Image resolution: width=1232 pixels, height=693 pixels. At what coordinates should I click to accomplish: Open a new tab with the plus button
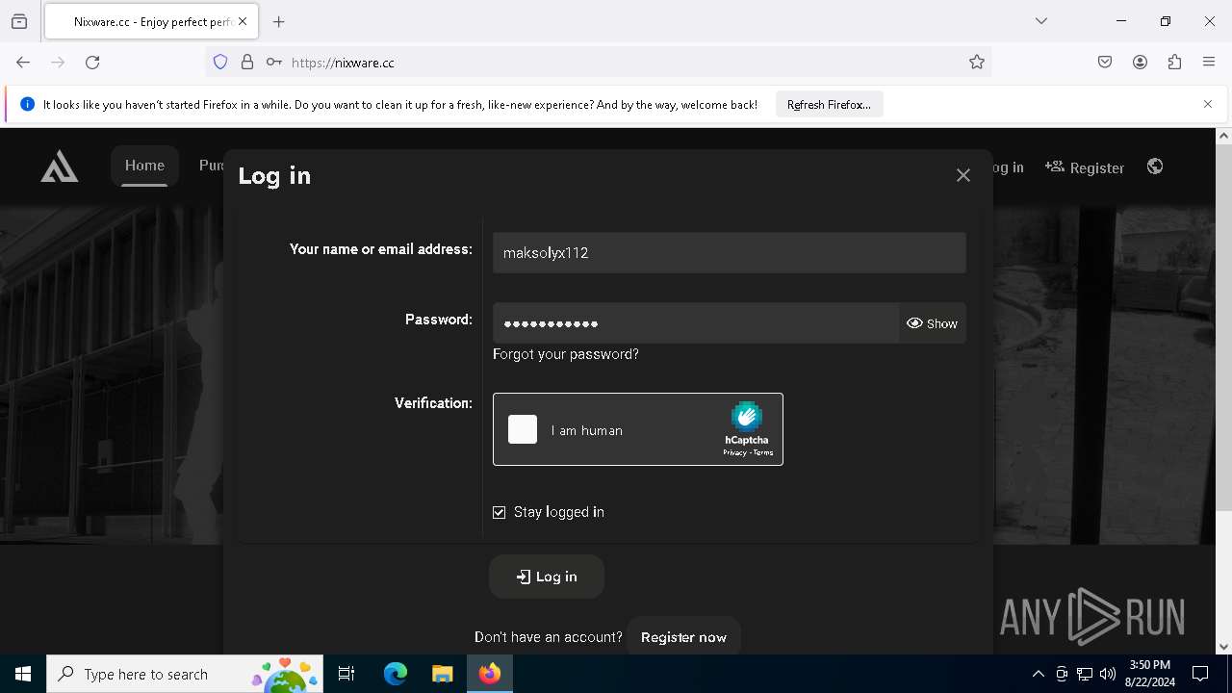(279, 21)
